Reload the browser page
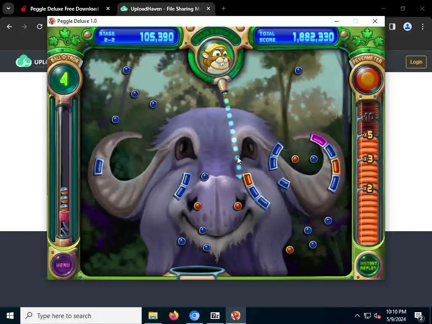The image size is (432, 324). click(x=40, y=27)
